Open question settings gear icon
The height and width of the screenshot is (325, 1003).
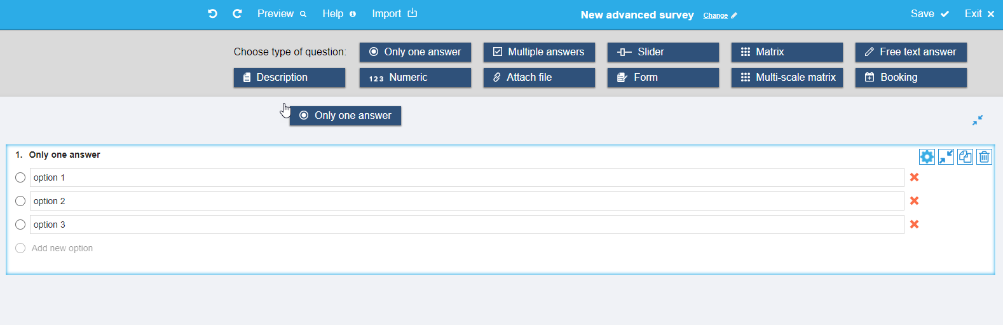click(x=927, y=156)
